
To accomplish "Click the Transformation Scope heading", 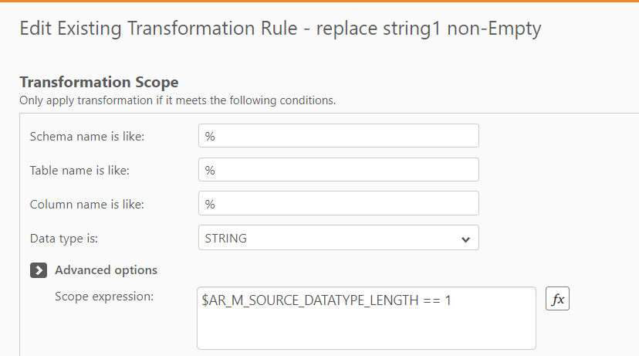I will 99,82.
